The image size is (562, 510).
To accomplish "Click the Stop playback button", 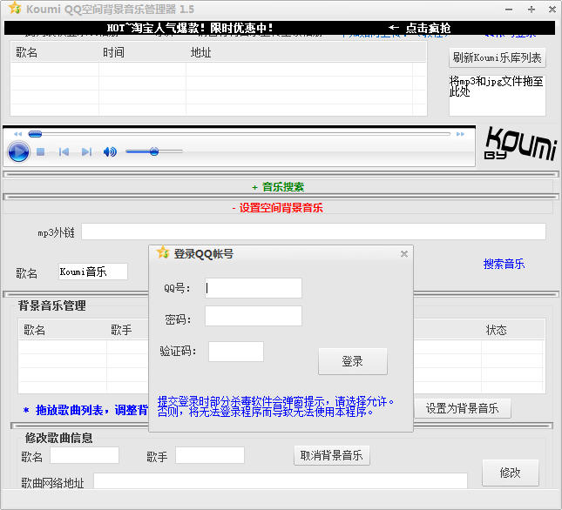I will [x=40, y=152].
